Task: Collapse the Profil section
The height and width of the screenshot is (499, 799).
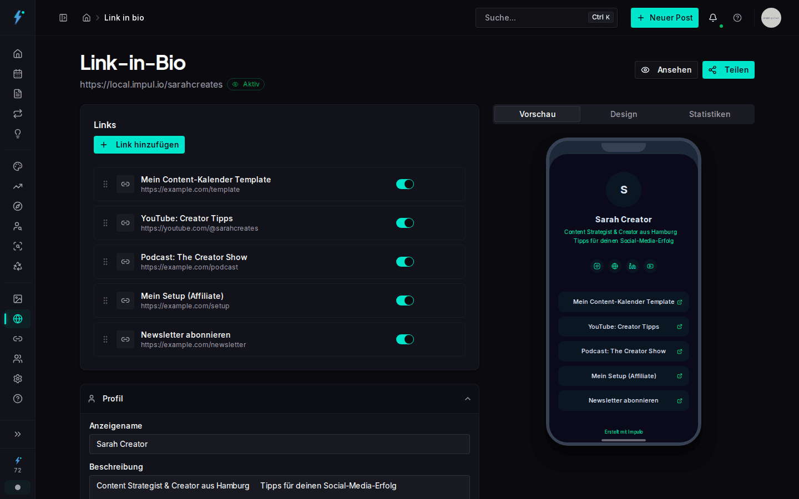Action: 467,399
